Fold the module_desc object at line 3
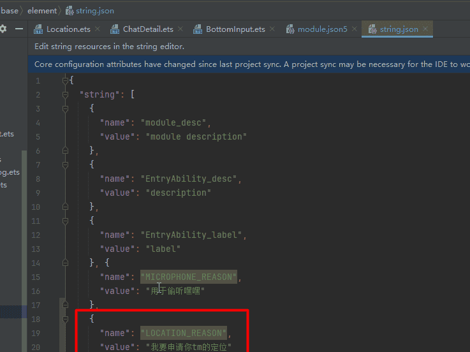 65,109
